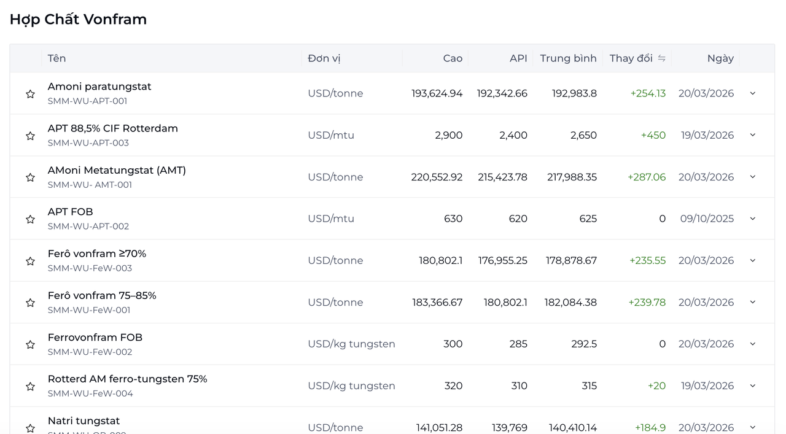This screenshot has width=786, height=434.
Task: Star Rotterd AM ferro-tungsten 75% row
Action: coord(30,386)
